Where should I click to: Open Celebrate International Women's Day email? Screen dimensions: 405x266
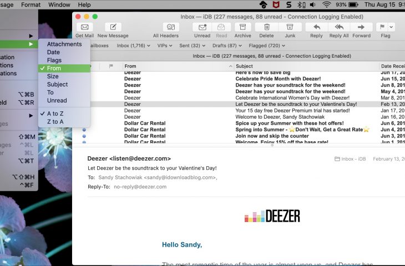[x=292, y=98]
